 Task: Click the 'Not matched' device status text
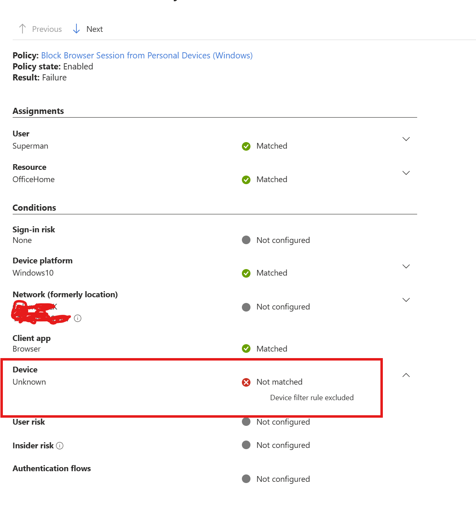(x=279, y=382)
